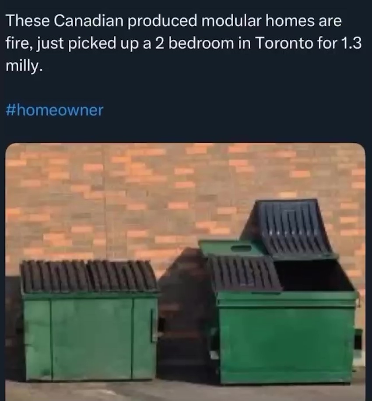Click the tweet text starting 'These Canadian'
372x401 pixels.
click(183, 43)
